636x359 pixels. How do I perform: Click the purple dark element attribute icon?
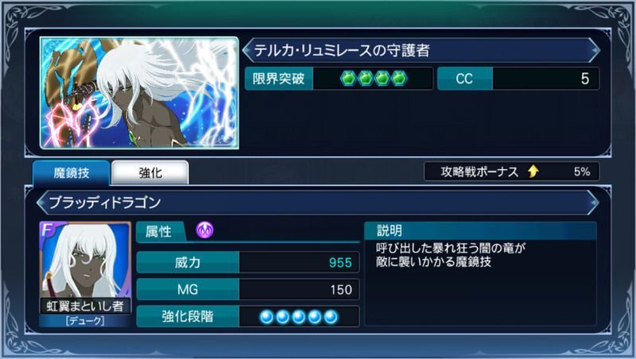tap(205, 230)
